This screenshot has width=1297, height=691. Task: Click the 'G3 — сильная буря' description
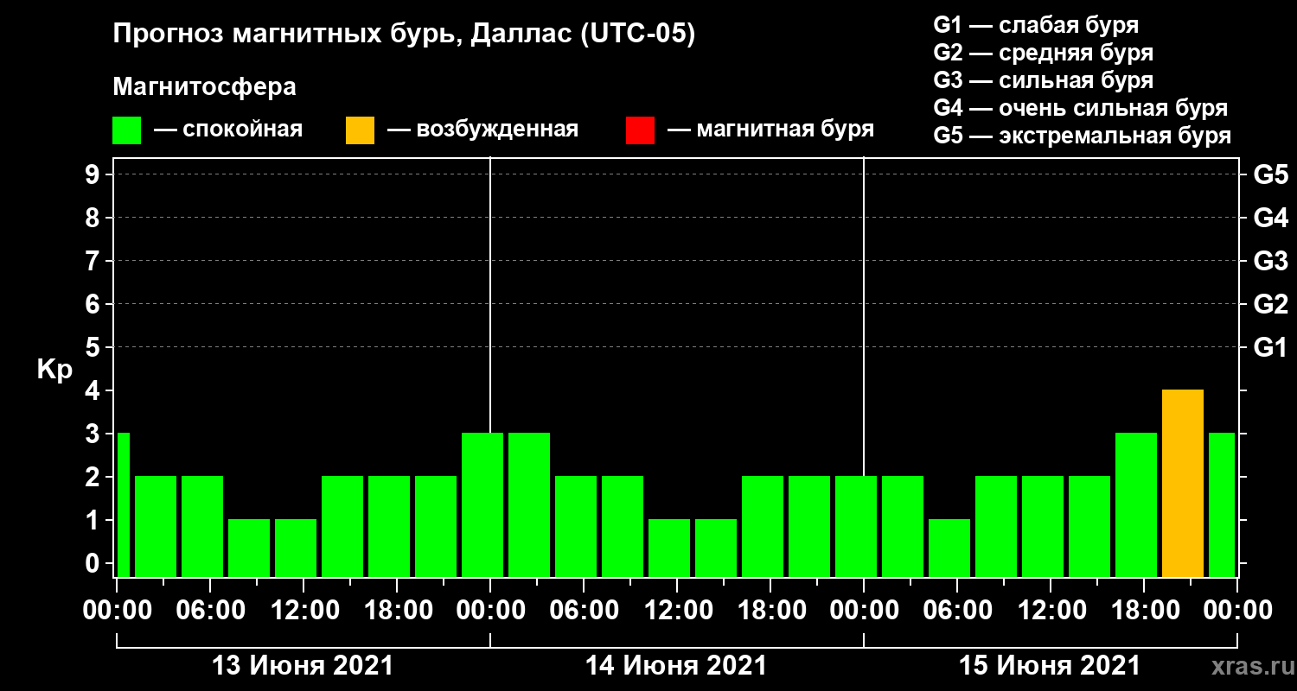tap(1043, 80)
